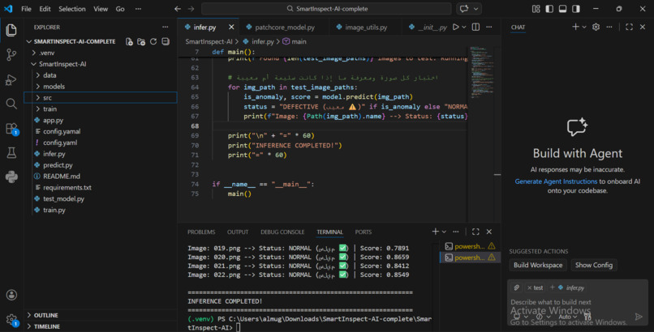The width and height of the screenshot is (654, 332).
Task: Maximize the chat panel
Action: (x=629, y=27)
